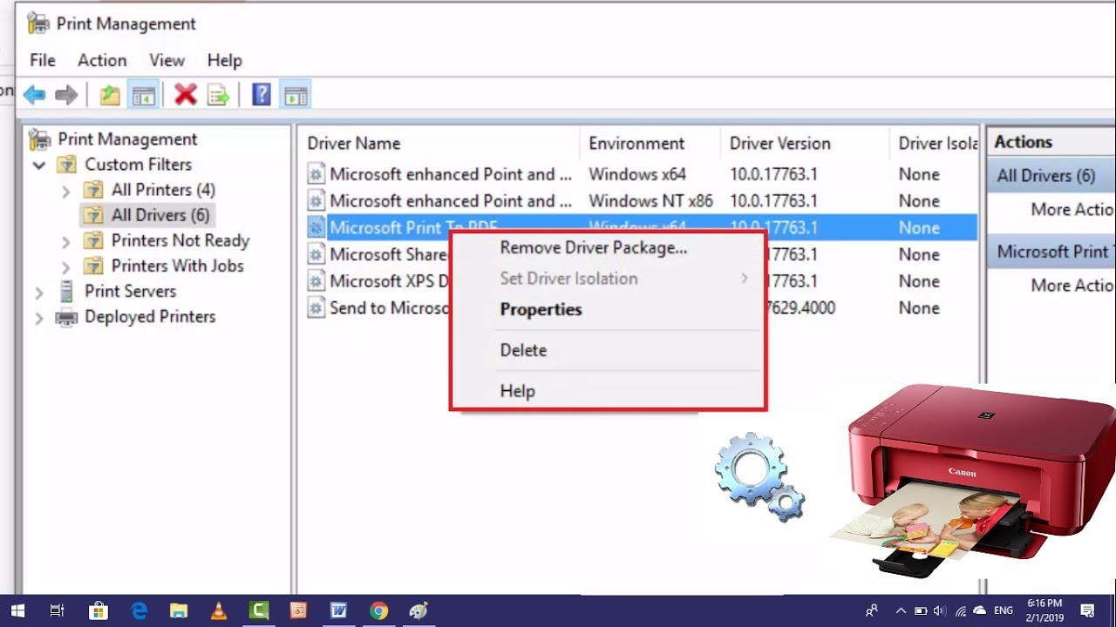
Task: Open the File menu
Action: coord(43,60)
